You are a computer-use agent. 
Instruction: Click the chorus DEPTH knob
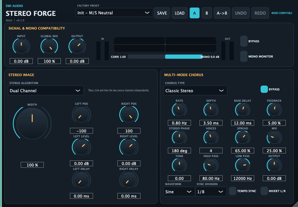[x=211, y=110]
